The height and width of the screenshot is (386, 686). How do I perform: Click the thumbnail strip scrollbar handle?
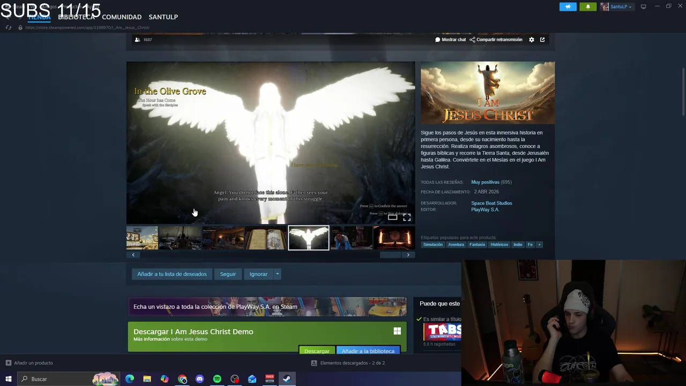(390, 255)
